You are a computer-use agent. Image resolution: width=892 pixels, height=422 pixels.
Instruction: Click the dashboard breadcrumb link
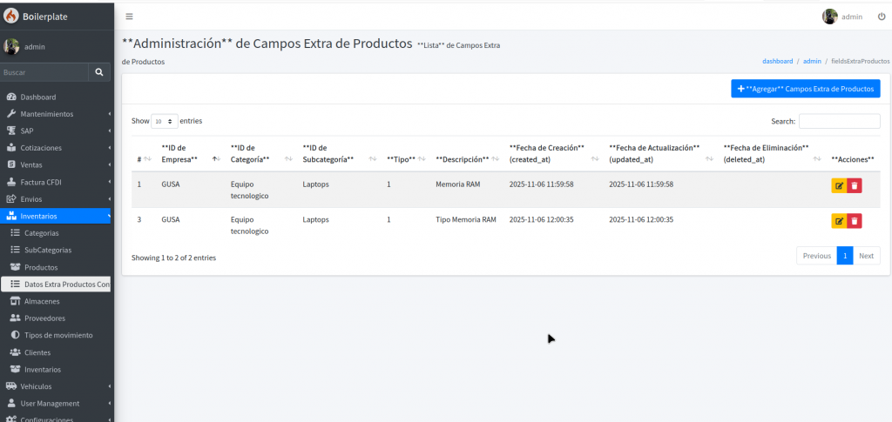777,62
